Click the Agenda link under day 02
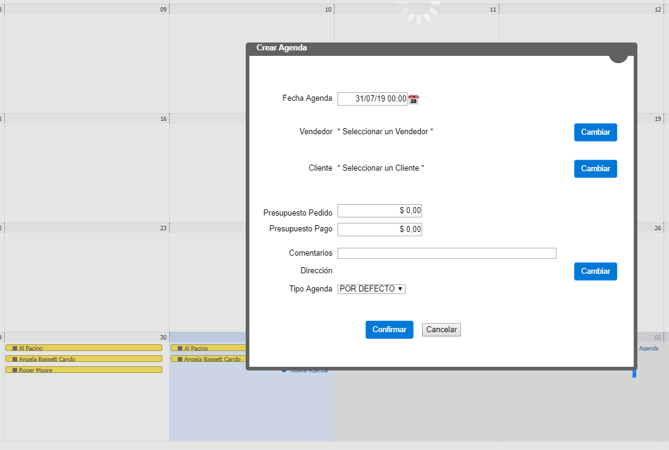This screenshot has height=450, width=669. 648,349
